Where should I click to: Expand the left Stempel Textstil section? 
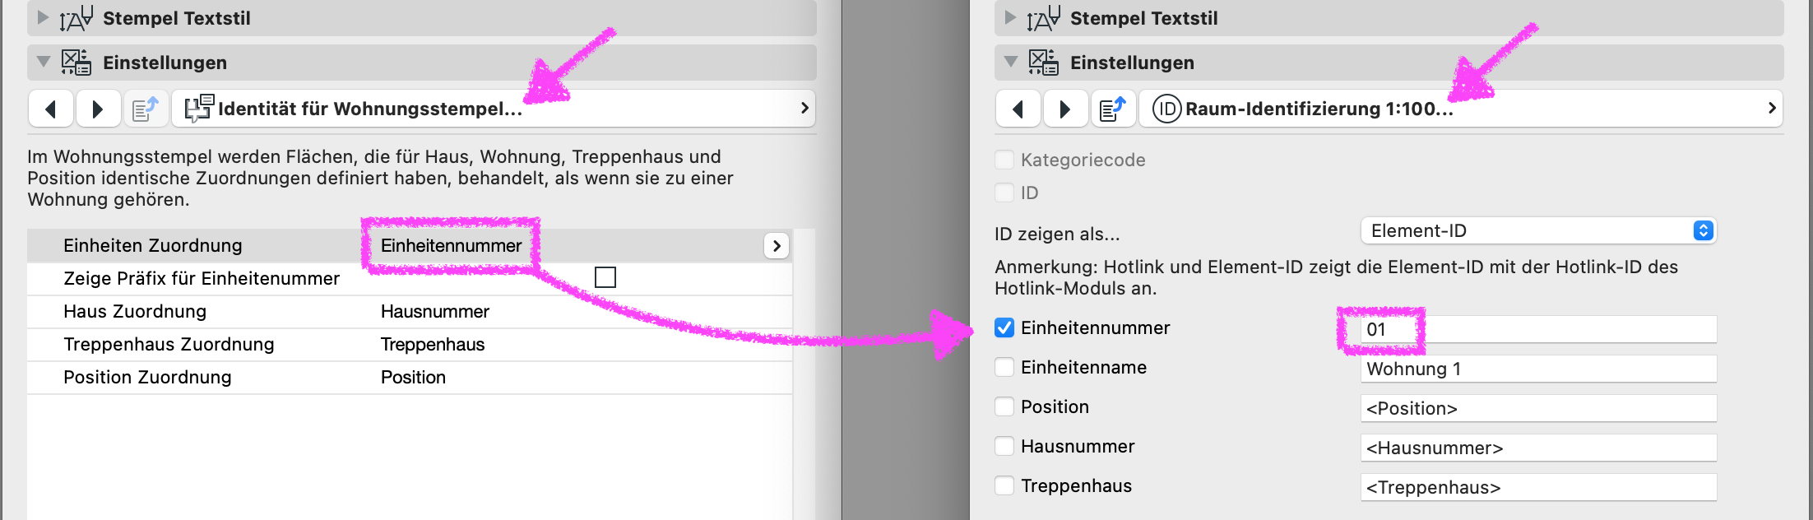point(44,18)
